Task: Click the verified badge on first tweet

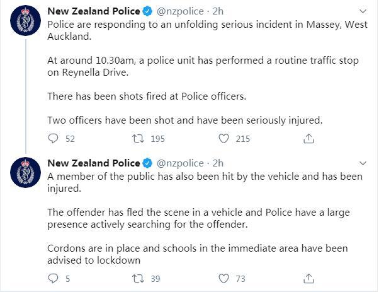Action: tap(147, 11)
